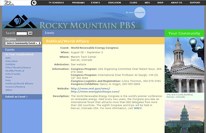Select the Film/Theatre/Dance category
Image resolution: width=206 pixels, height=133 pixels.
coord(18,68)
